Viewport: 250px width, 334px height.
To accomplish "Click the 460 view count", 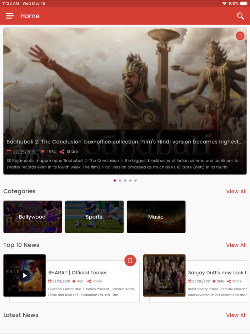I will [80, 281].
